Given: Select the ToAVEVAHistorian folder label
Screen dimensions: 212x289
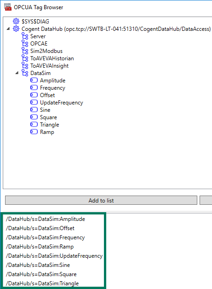Looking at the screenshot, I should pyautogui.click(x=52, y=58).
